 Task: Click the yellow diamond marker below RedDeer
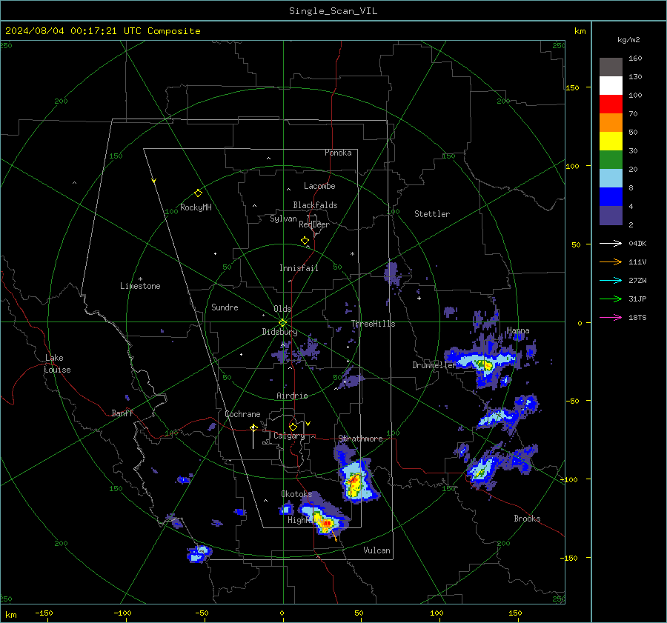pos(305,241)
